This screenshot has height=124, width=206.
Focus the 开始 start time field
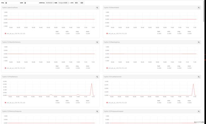click(12, 3)
